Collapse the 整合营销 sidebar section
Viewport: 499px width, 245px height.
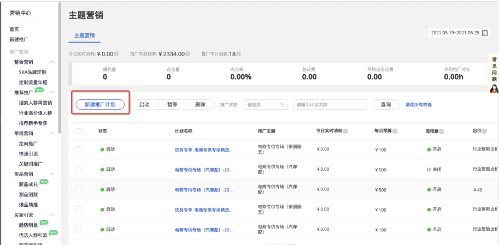coord(52,62)
